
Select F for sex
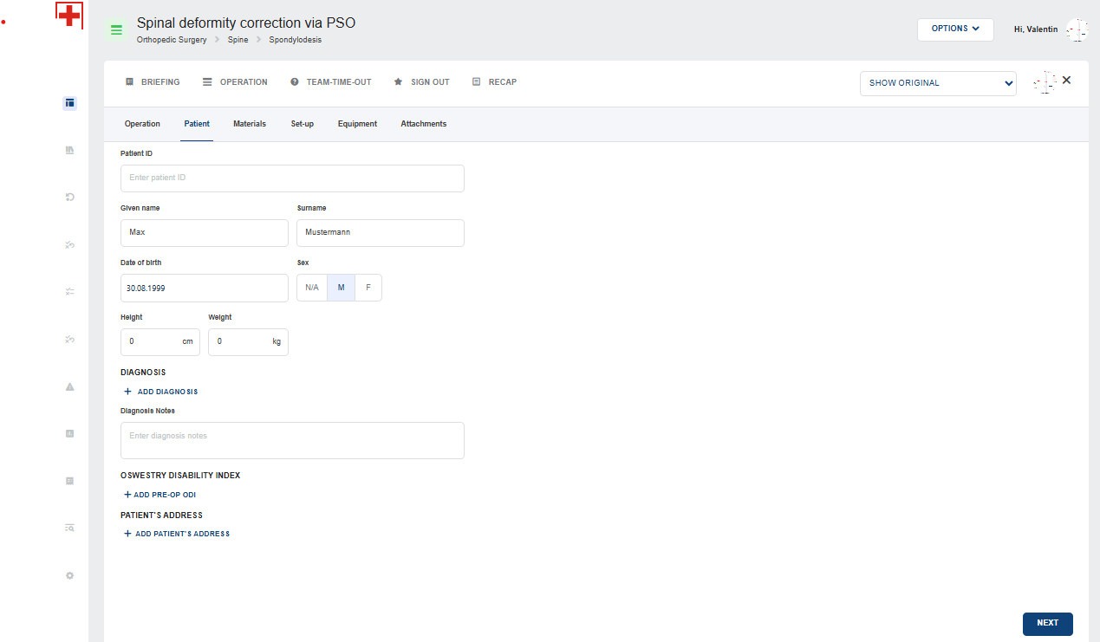[x=368, y=288]
